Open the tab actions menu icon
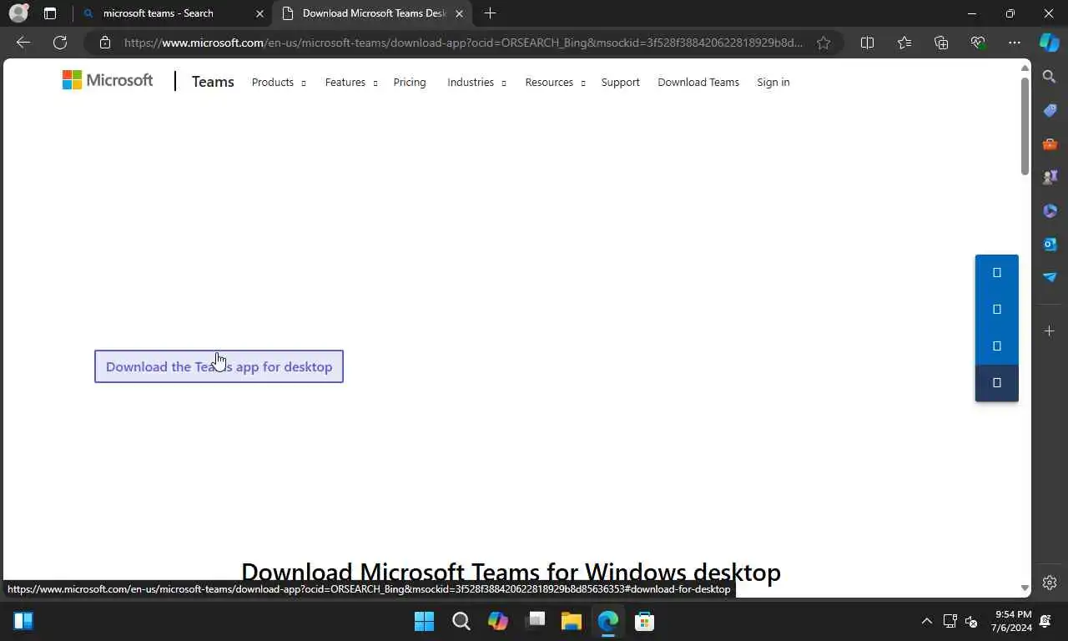The image size is (1068, 641). point(50,13)
